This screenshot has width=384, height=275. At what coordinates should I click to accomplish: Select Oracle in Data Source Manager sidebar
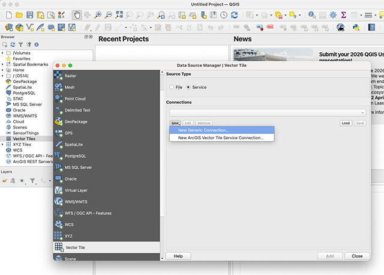click(x=107, y=179)
